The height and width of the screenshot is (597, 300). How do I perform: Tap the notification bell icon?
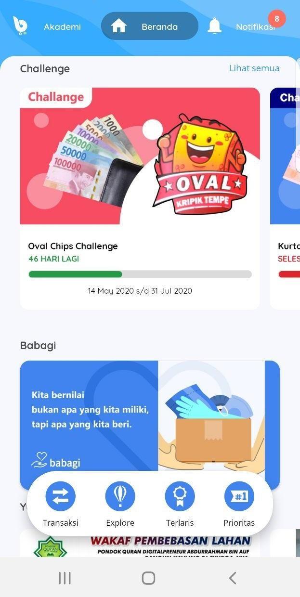[214, 26]
